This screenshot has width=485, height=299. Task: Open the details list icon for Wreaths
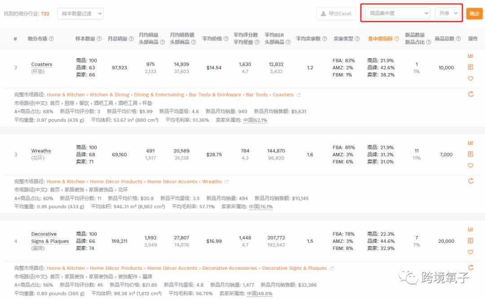click(x=471, y=154)
